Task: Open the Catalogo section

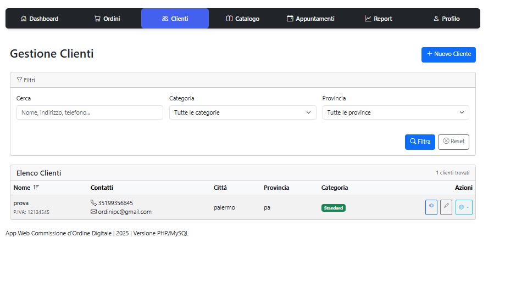Action: pyautogui.click(x=242, y=19)
